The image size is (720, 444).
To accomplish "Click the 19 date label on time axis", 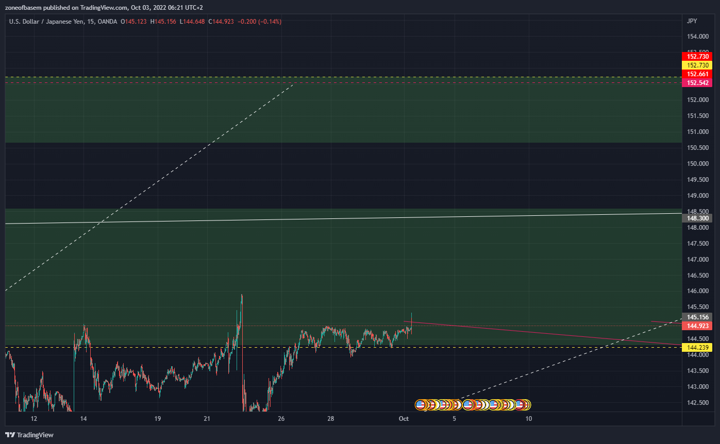I will click(x=158, y=419).
